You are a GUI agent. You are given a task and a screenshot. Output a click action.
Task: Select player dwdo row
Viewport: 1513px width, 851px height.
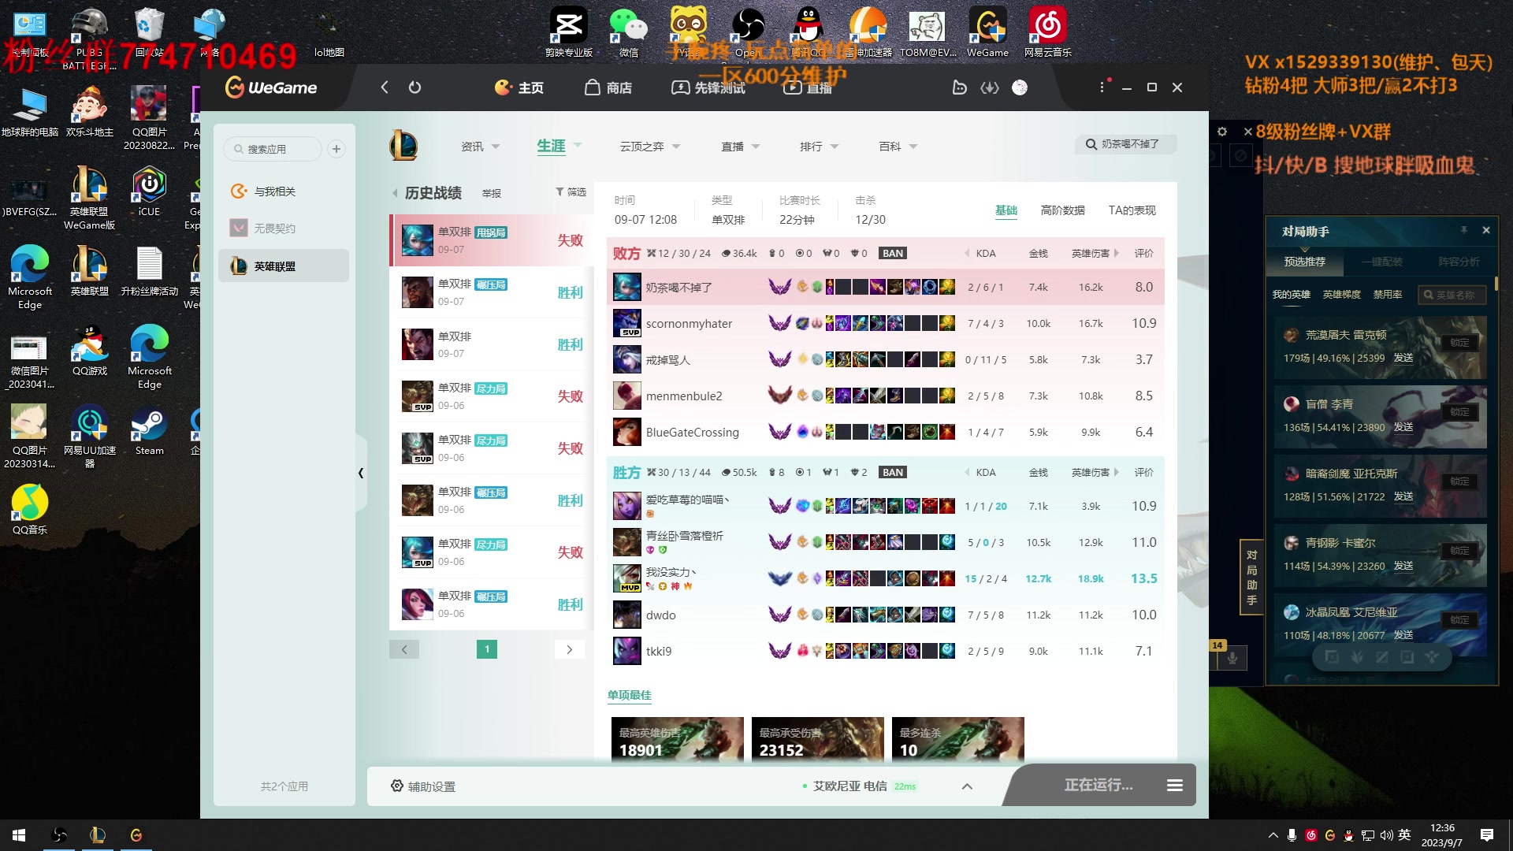click(x=886, y=615)
